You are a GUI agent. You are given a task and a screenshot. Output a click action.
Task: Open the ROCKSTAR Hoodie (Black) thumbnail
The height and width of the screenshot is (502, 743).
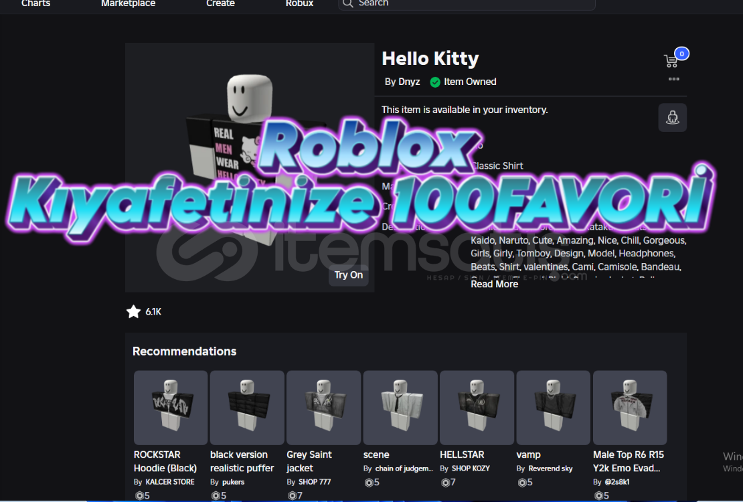(171, 408)
